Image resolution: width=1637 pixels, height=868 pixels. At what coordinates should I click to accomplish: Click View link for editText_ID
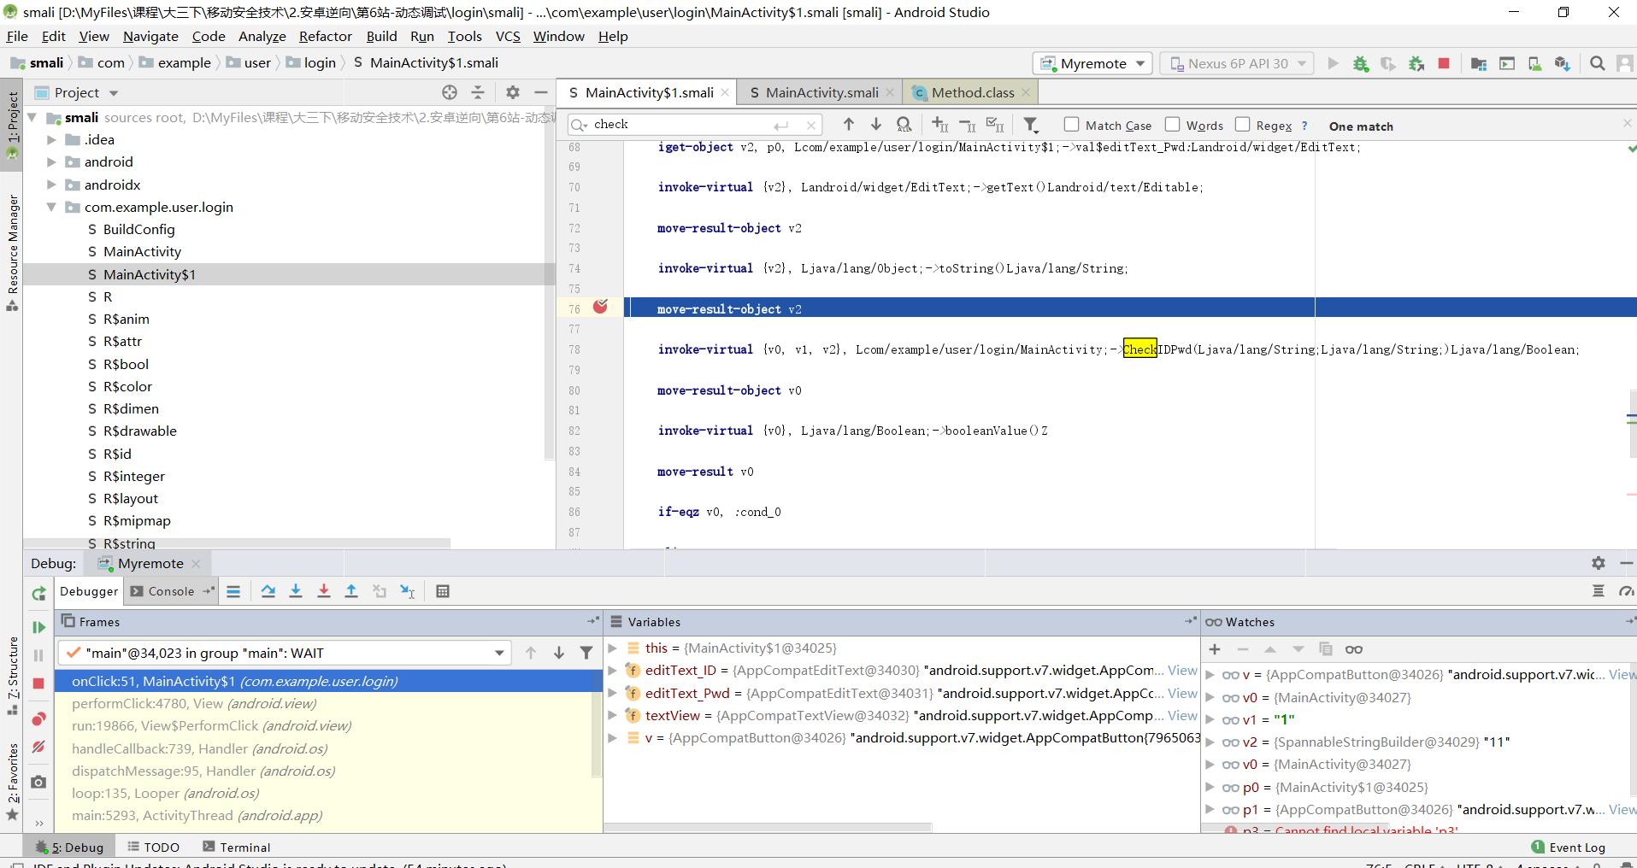point(1182,671)
